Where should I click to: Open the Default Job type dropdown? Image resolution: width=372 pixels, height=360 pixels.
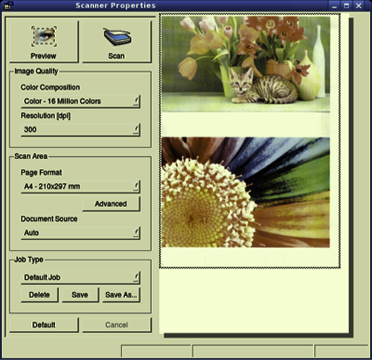tap(80, 277)
